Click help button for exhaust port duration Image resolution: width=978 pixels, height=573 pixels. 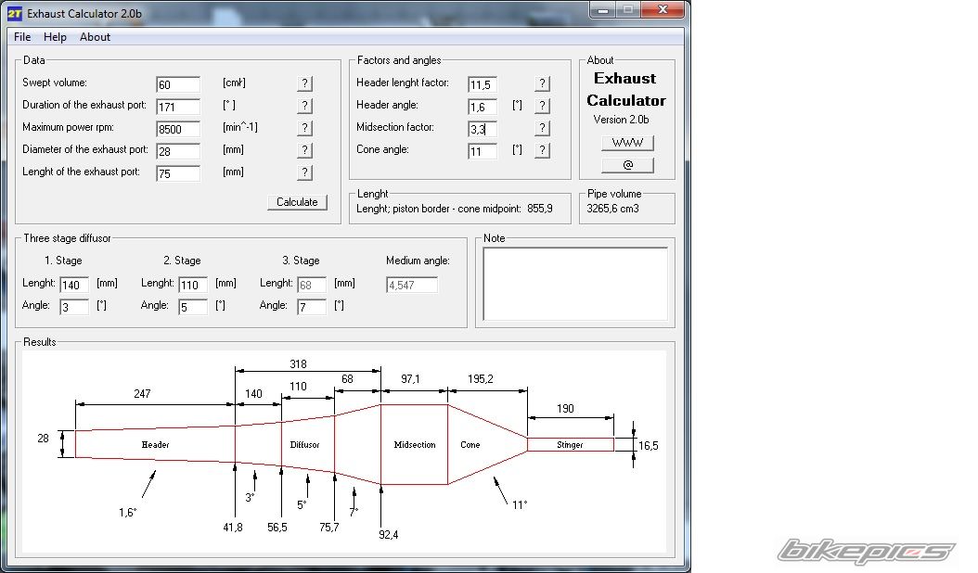coord(304,106)
